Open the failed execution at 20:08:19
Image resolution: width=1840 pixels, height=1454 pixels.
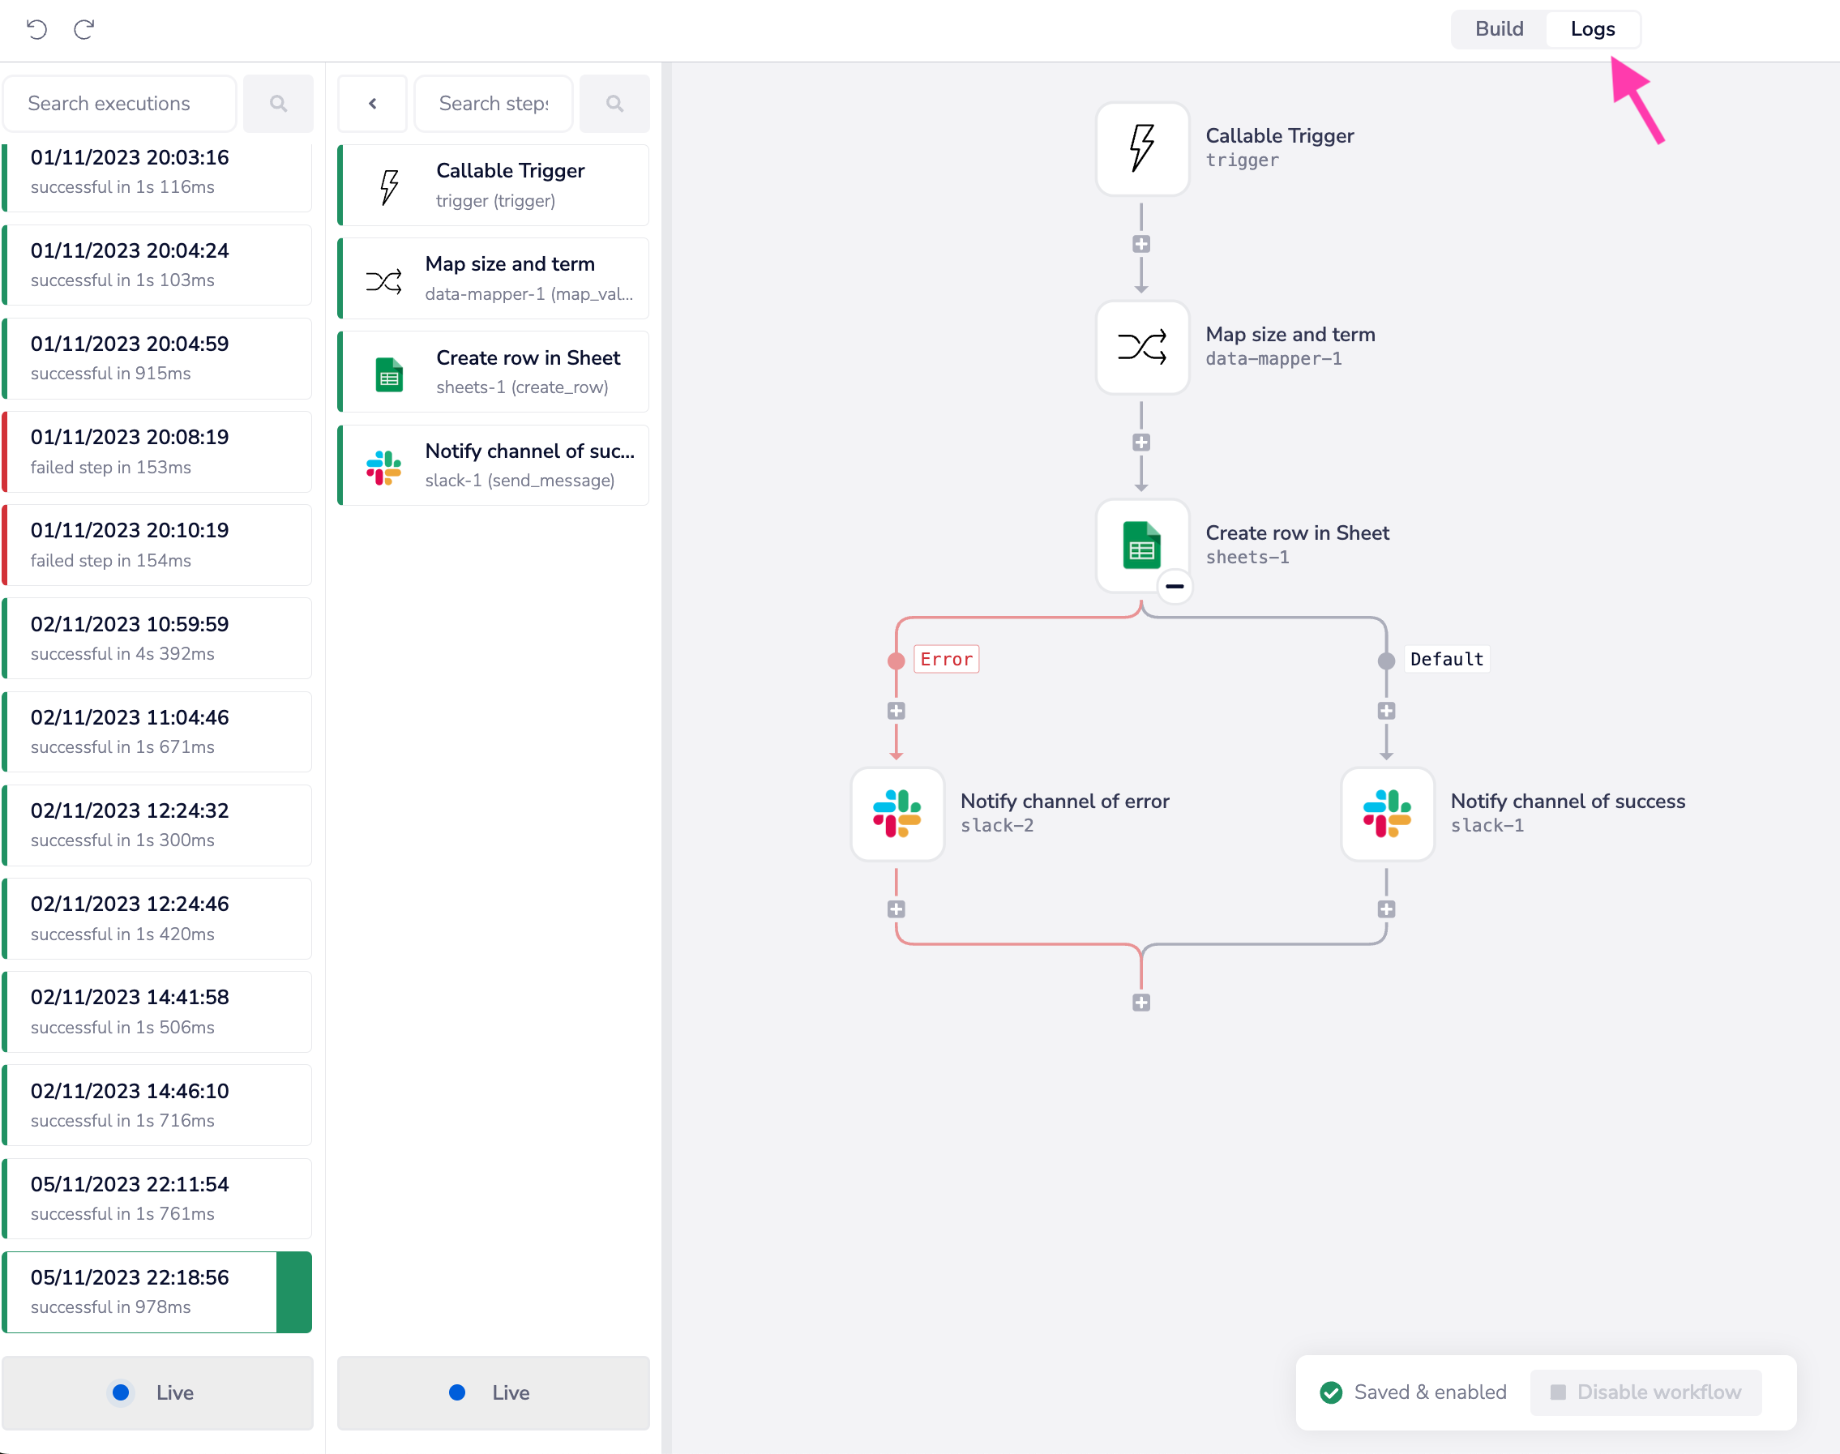[x=157, y=451]
